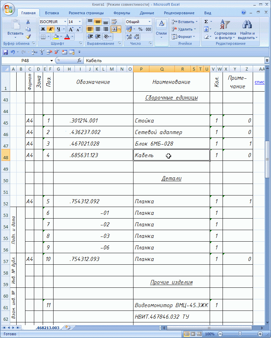
Task: Undo the last action
Action: pyautogui.click(x=13, y=52)
